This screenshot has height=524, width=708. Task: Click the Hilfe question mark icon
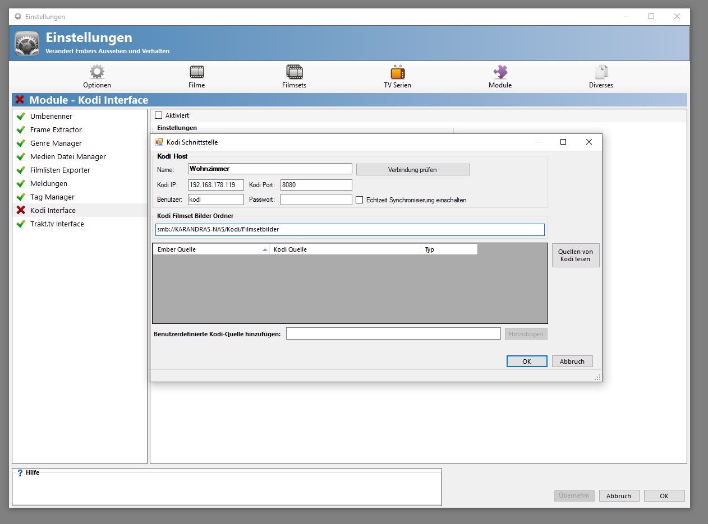coord(20,473)
